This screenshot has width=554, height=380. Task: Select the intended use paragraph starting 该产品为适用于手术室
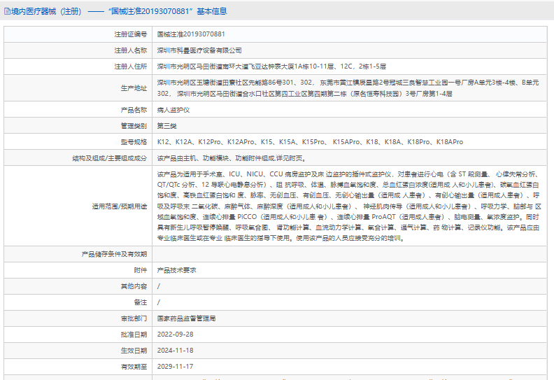click(x=349, y=206)
